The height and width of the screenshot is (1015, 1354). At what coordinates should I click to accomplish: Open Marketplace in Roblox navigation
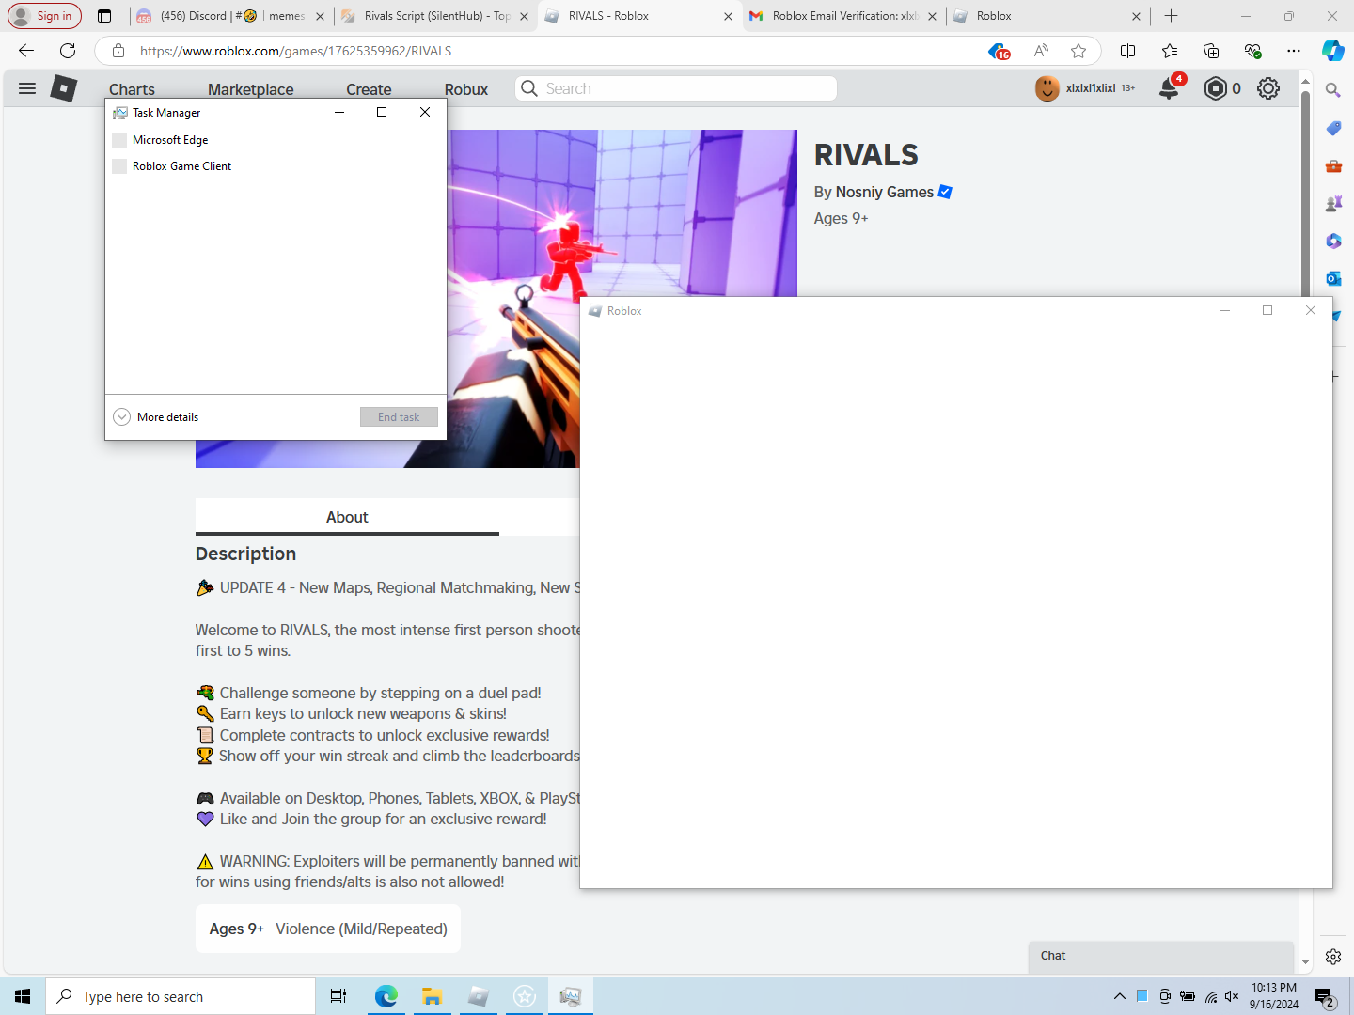pos(251,89)
